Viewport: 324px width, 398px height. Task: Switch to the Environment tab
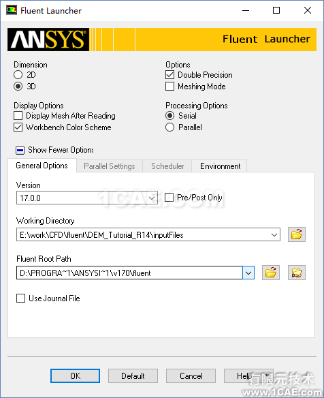[220, 166]
